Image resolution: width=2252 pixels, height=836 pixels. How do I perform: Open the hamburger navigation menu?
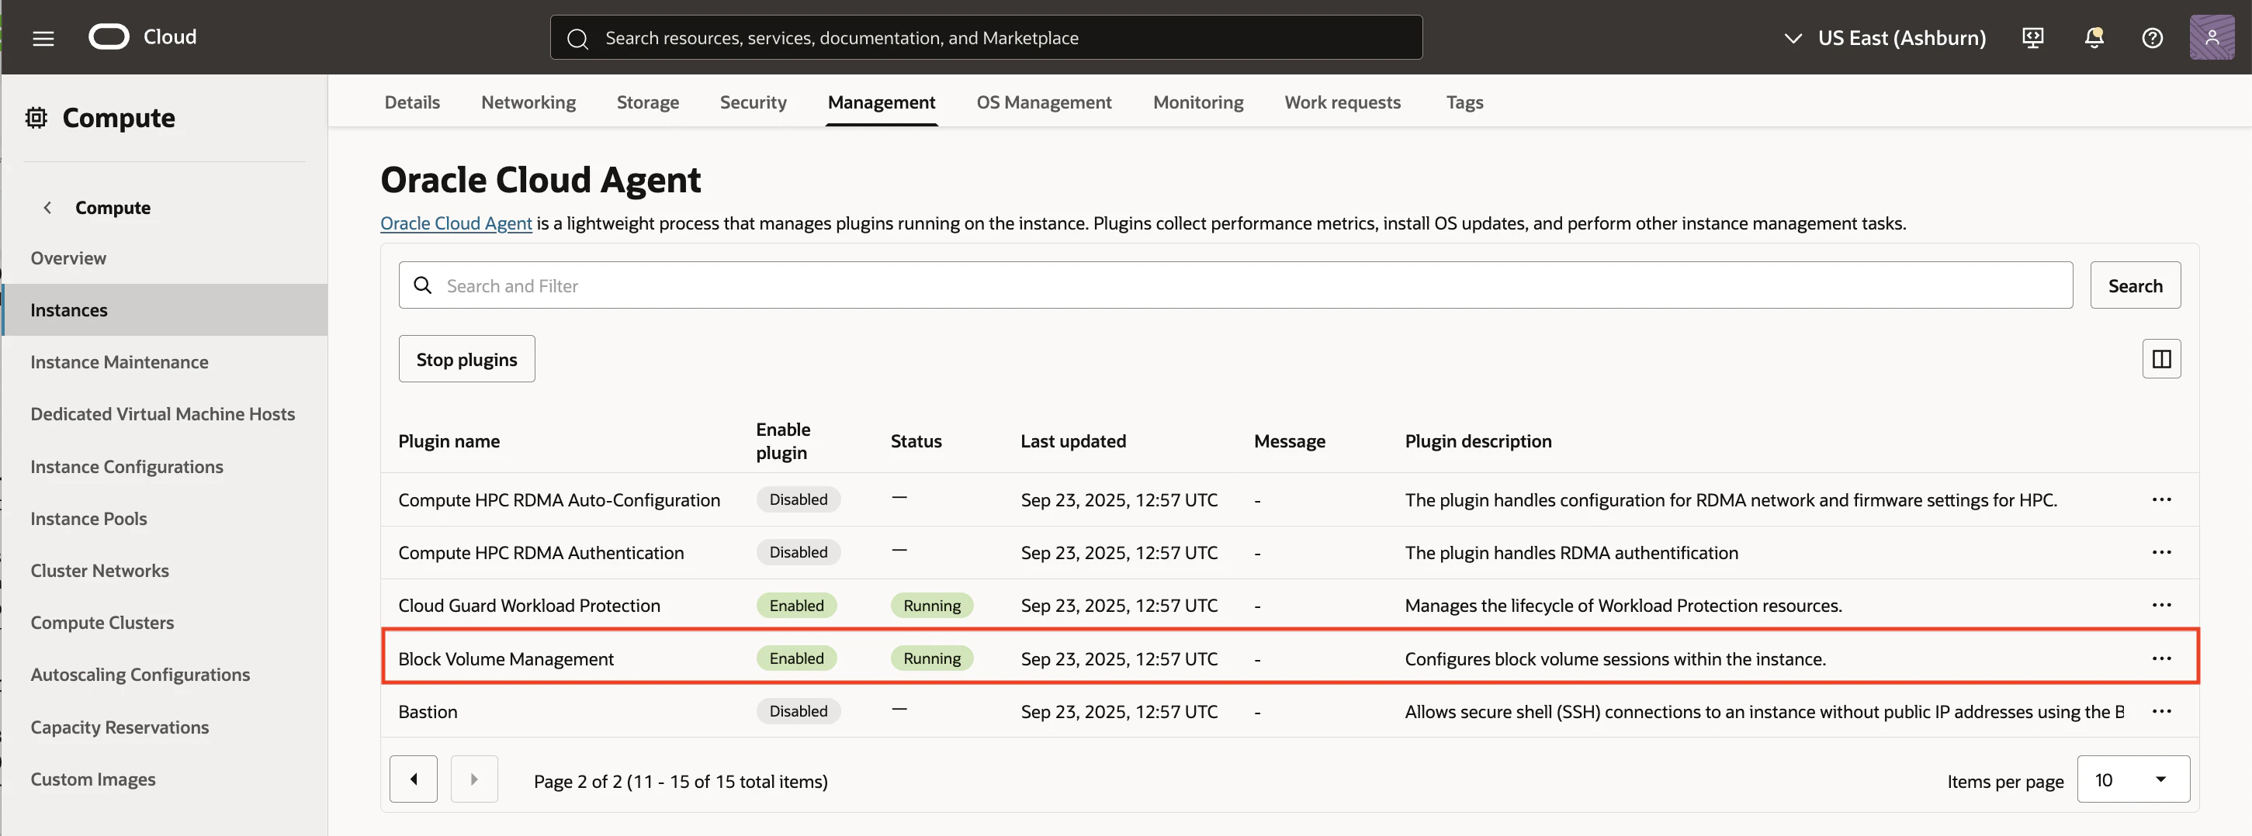click(43, 37)
